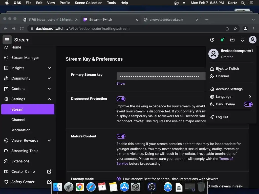
Task: Open the whispers chat bubble icon
Action: pos(243,40)
